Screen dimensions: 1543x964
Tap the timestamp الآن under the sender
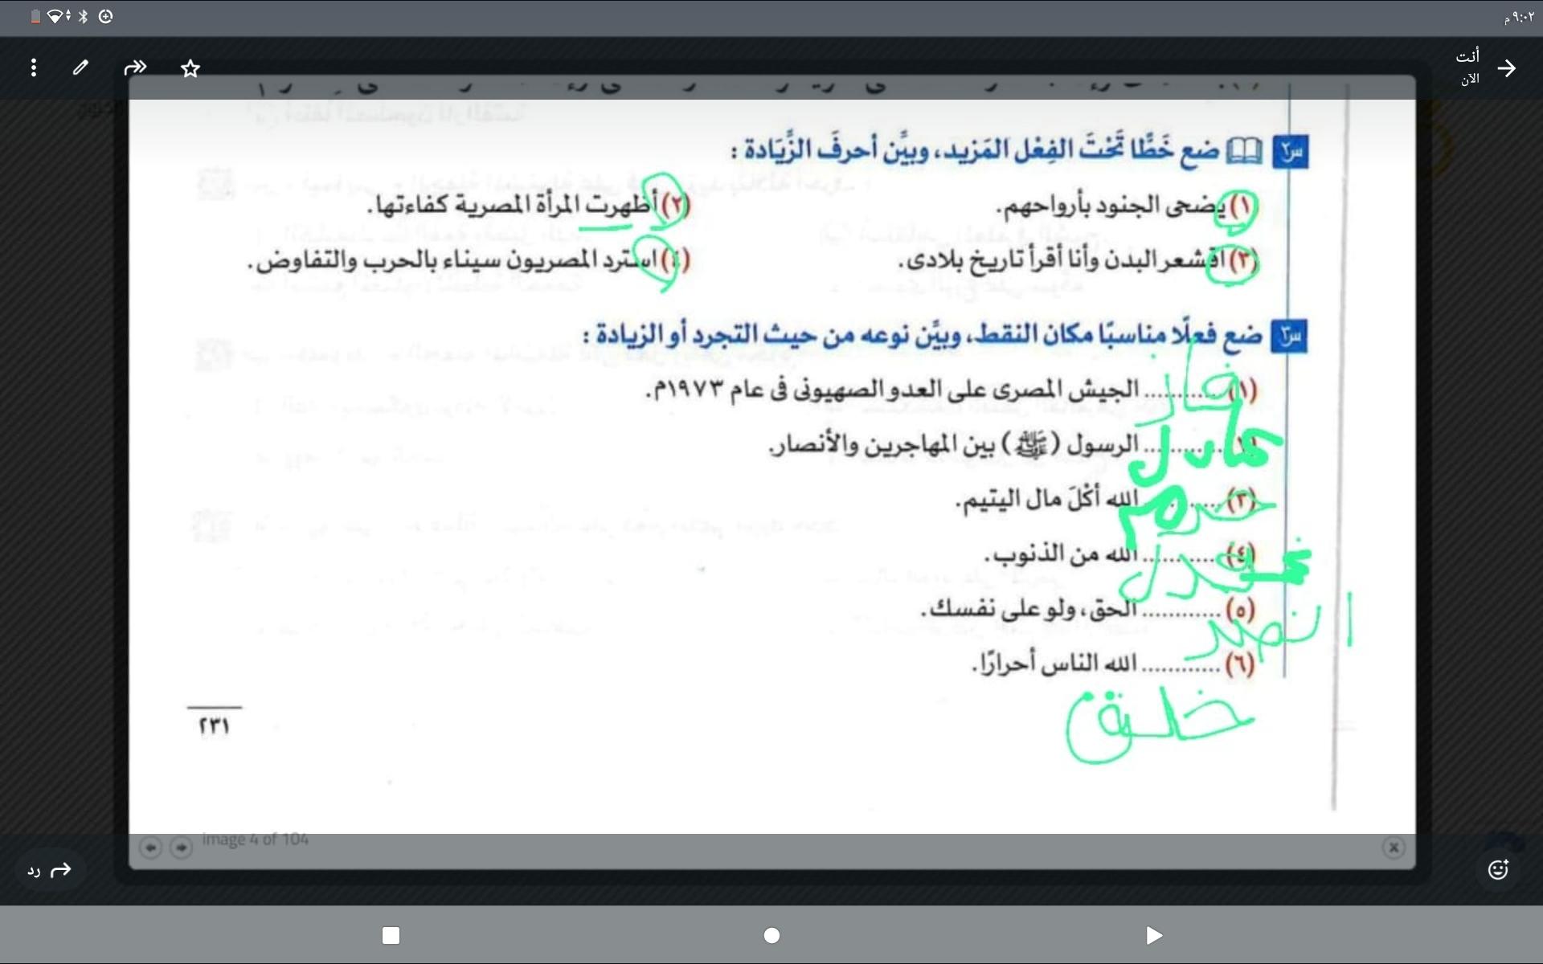coord(1470,79)
